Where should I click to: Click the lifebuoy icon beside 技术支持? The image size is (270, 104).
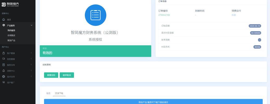pyautogui.click(x=4, y=76)
